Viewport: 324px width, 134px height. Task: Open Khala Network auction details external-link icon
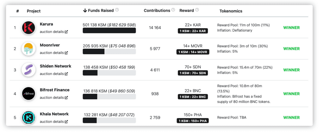(x=66, y=122)
